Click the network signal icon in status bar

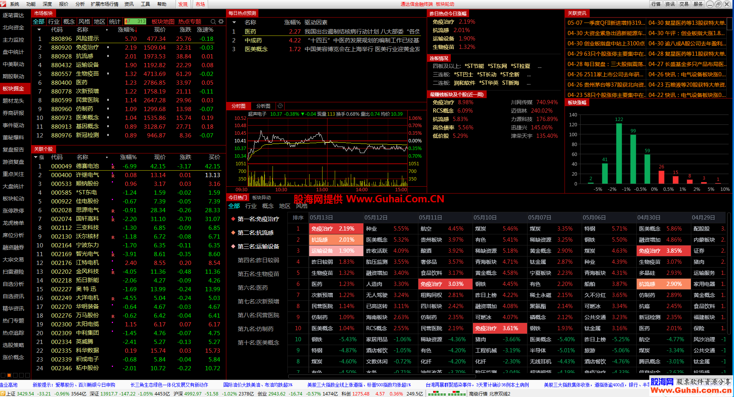click(x=446, y=394)
